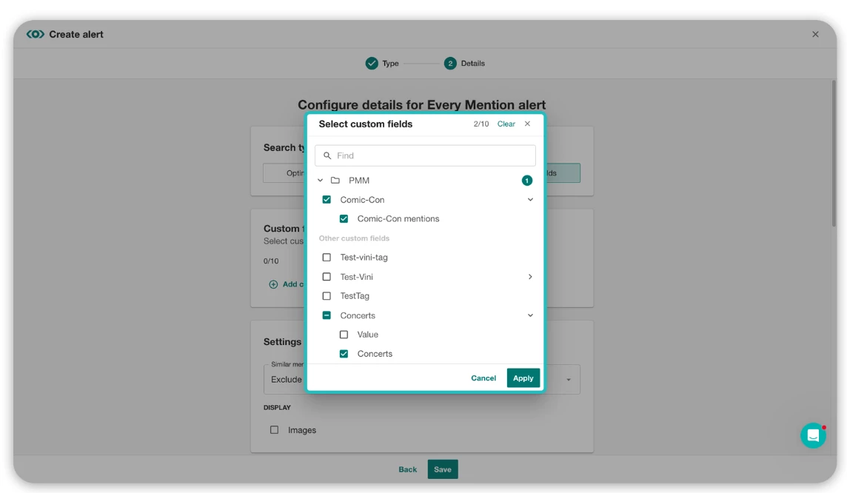The image size is (847, 493).
Task: Enable the Images display checkbox
Action: [x=275, y=430]
